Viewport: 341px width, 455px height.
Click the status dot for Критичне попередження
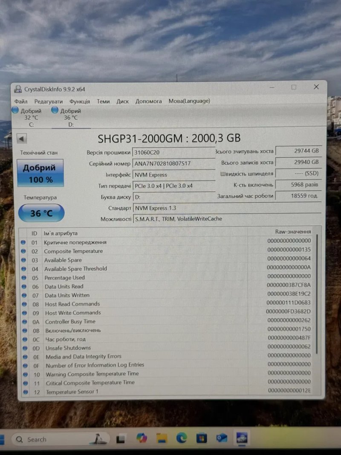click(x=23, y=242)
